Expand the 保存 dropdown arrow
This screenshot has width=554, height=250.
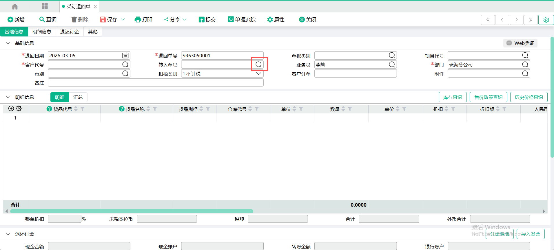click(x=123, y=20)
